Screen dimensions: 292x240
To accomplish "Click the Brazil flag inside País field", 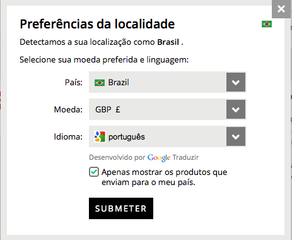I will (100, 83).
